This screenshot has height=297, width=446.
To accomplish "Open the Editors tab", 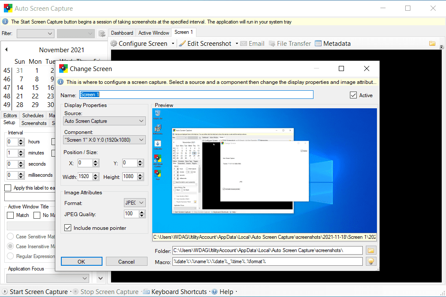I will pyautogui.click(x=10, y=116).
